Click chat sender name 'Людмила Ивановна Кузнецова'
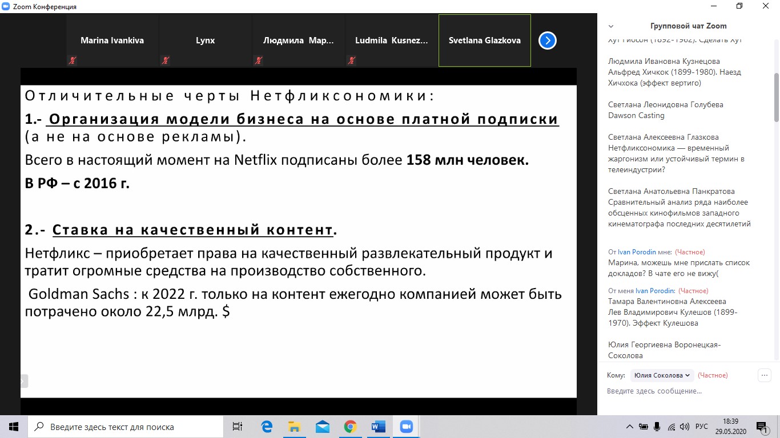Screen dimensions: 780x438 click(664, 61)
